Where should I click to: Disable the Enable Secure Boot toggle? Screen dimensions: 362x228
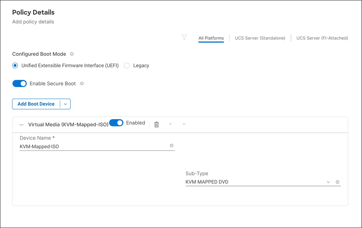19,83
